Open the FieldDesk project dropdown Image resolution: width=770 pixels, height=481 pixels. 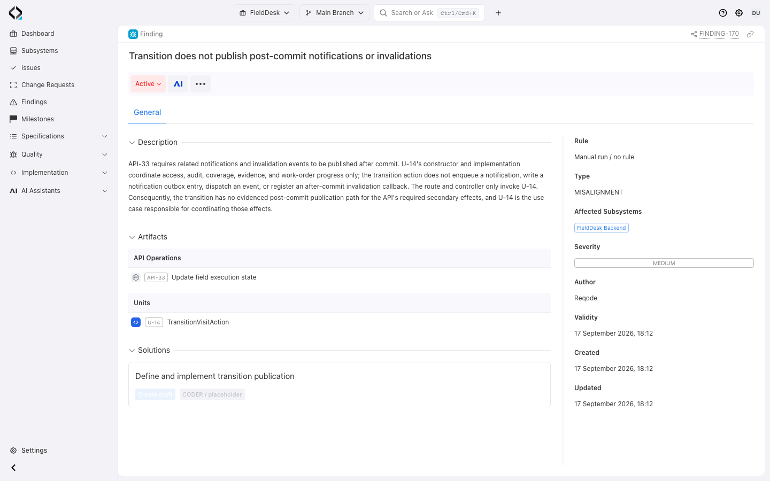pos(264,13)
